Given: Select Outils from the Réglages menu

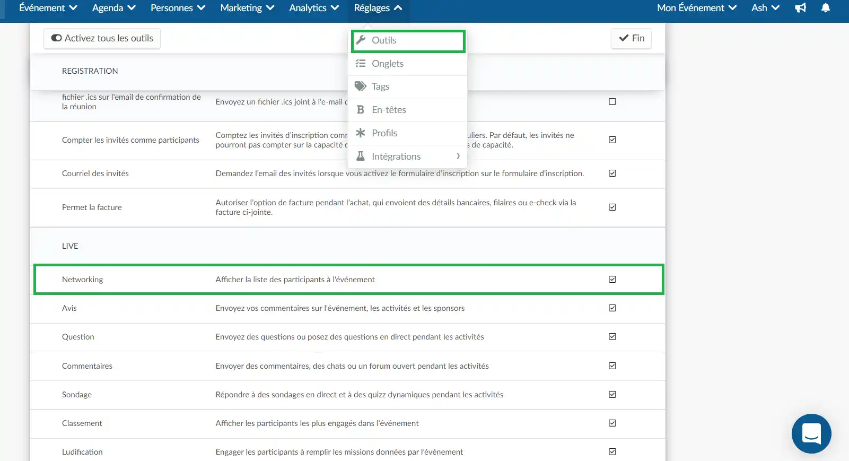Looking at the screenshot, I should pyautogui.click(x=408, y=40).
